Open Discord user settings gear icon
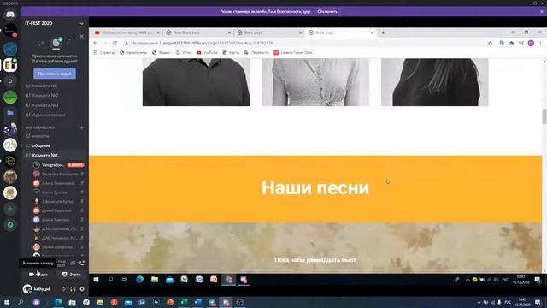The height and width of the screenshot is (308, 547). 82,289
